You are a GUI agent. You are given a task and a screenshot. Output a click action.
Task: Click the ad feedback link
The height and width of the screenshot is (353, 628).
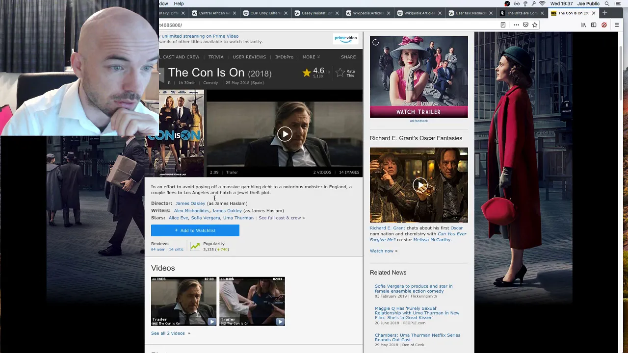point(419,121)
